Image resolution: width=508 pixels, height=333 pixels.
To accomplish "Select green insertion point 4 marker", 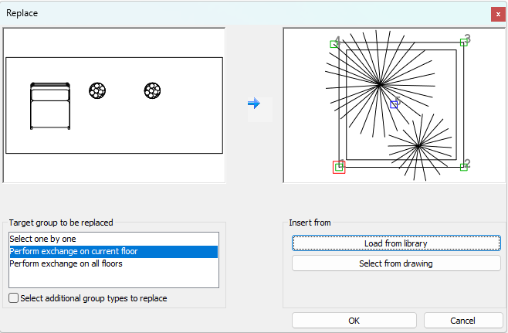I will (x=334, y=44).
